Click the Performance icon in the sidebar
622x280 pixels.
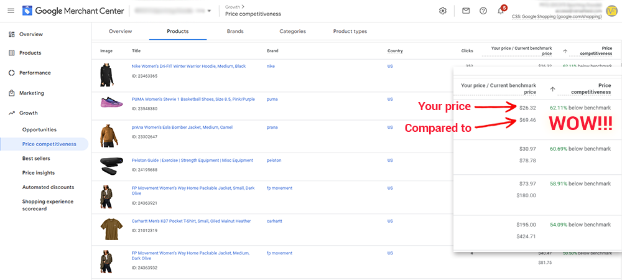(x=11, y=73)
